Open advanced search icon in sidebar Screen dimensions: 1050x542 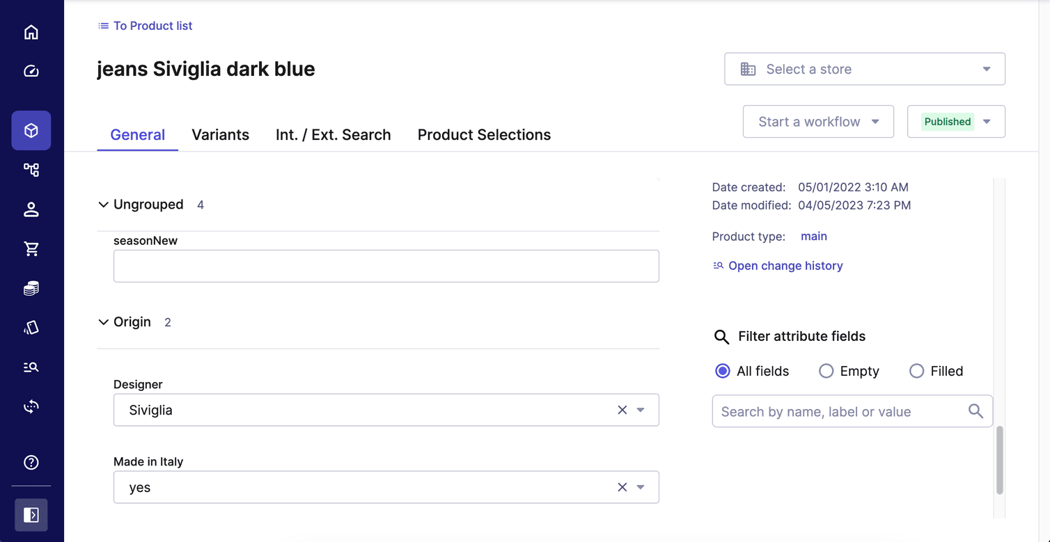tap(31, 367)
